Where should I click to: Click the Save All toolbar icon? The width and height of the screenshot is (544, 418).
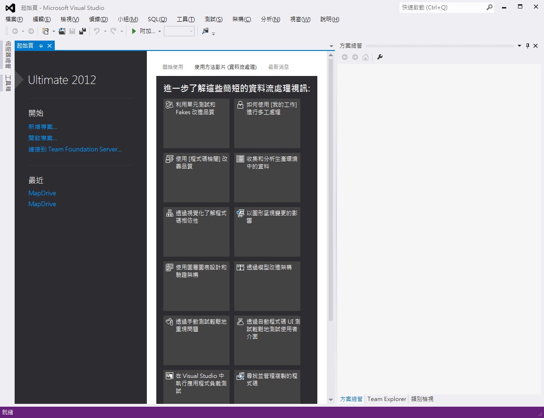83,31
